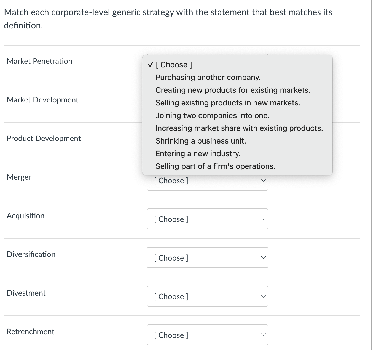
Task: Open the Diversification answer dropdown
Action: point(208,258)
